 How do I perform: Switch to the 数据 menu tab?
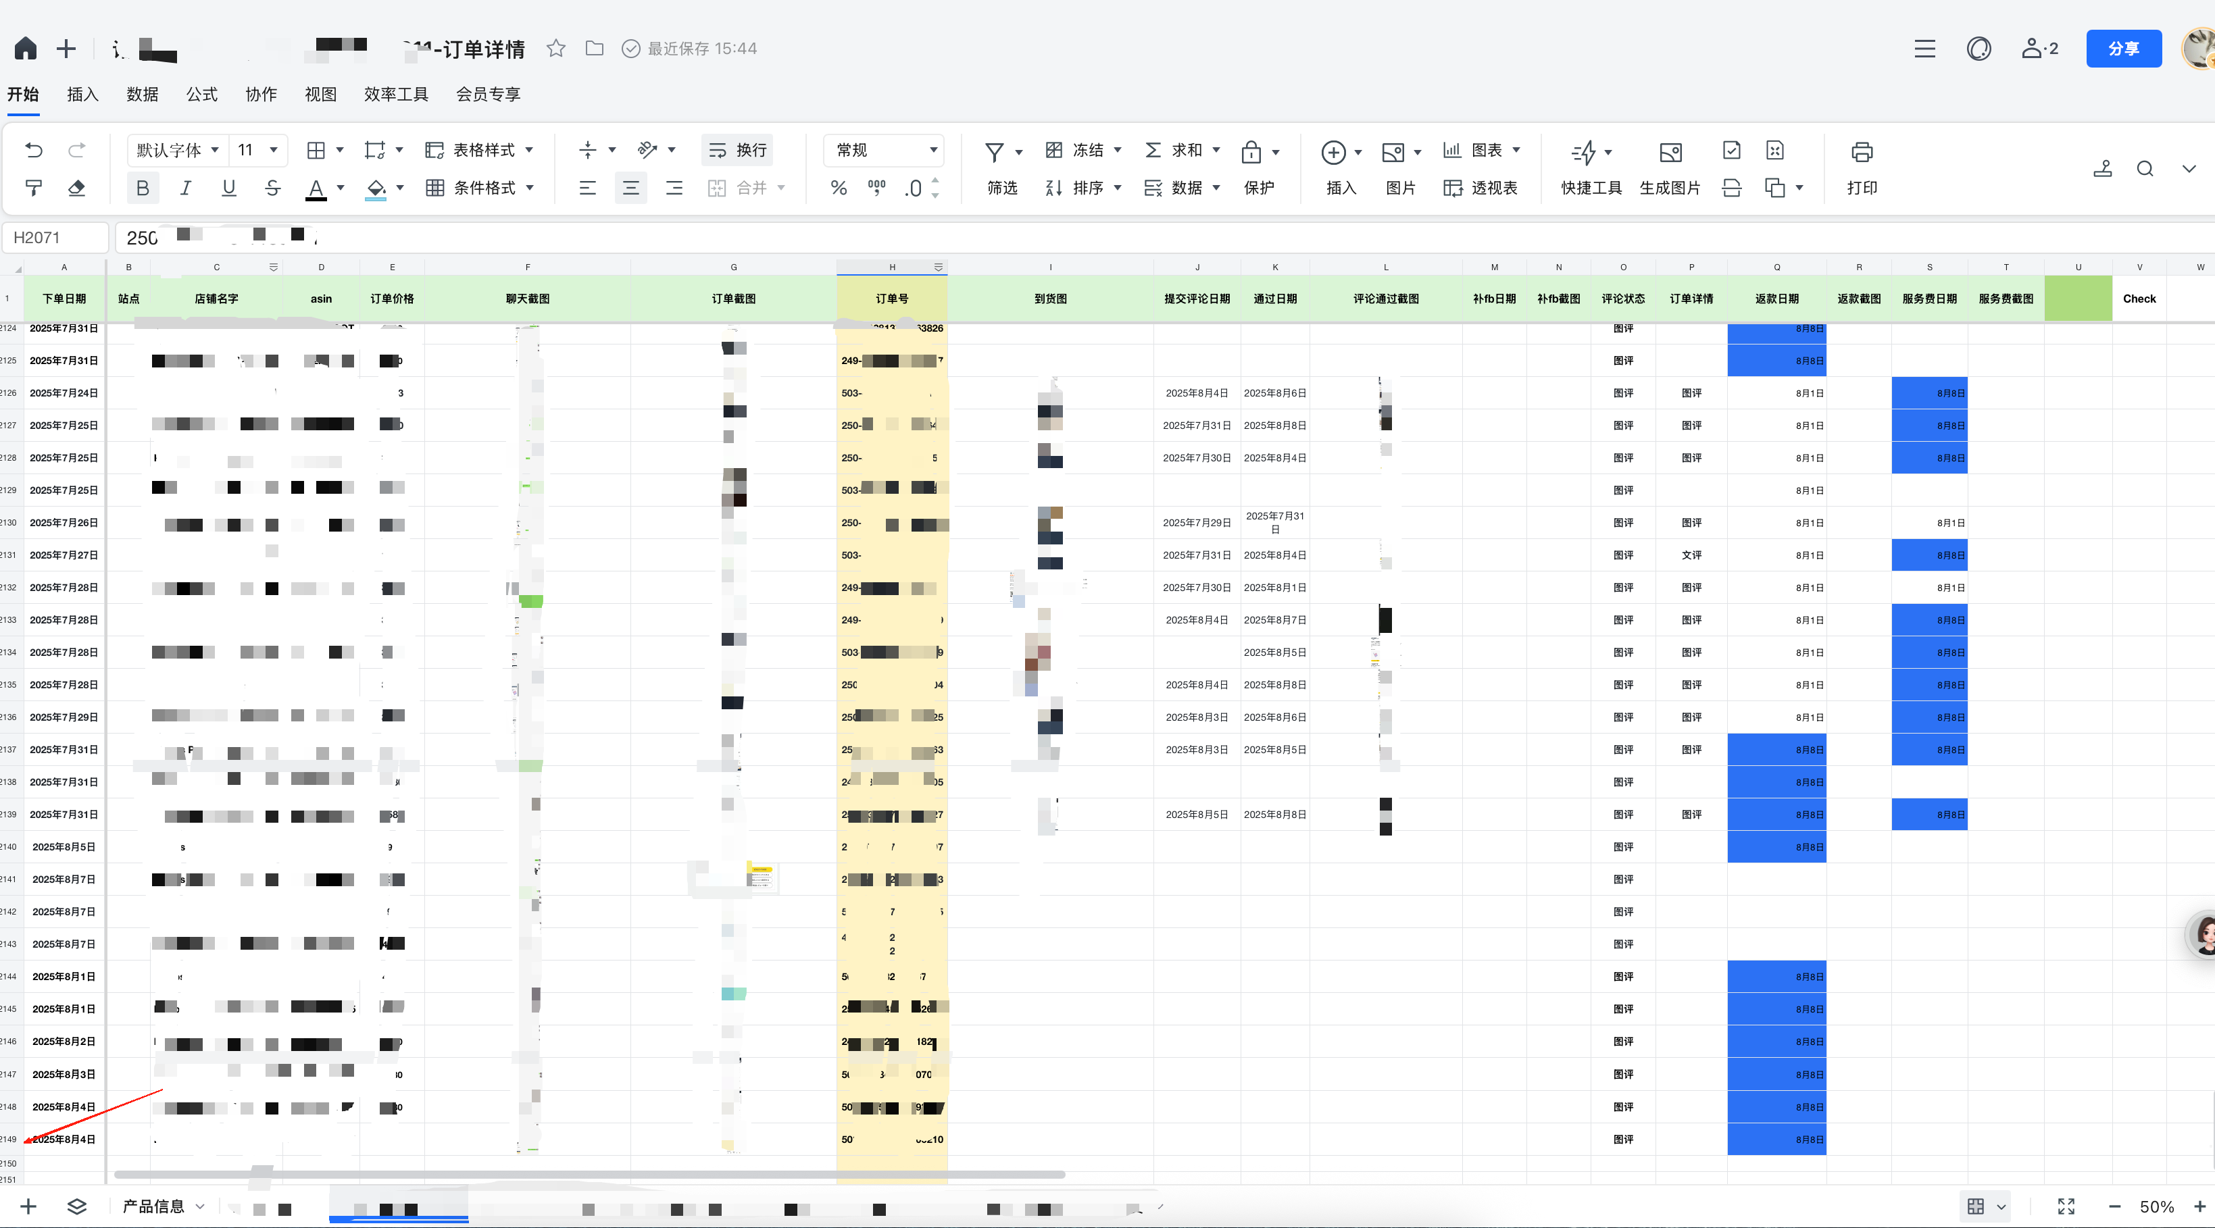pyautogui.click(x=142, y=94)
